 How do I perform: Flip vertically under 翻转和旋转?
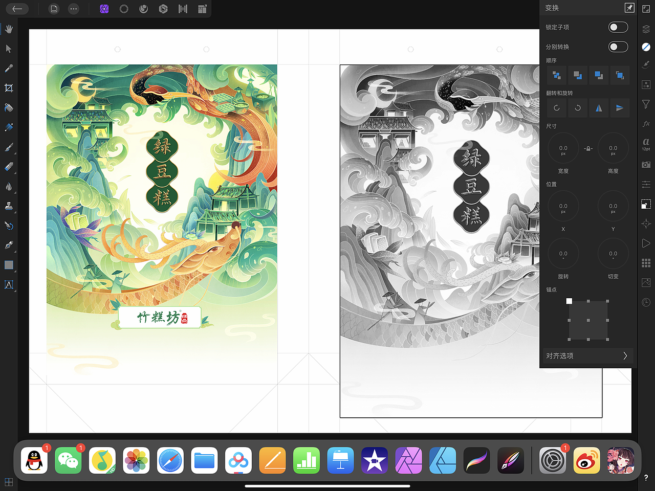pyautogui.click(x=620, y=108)
